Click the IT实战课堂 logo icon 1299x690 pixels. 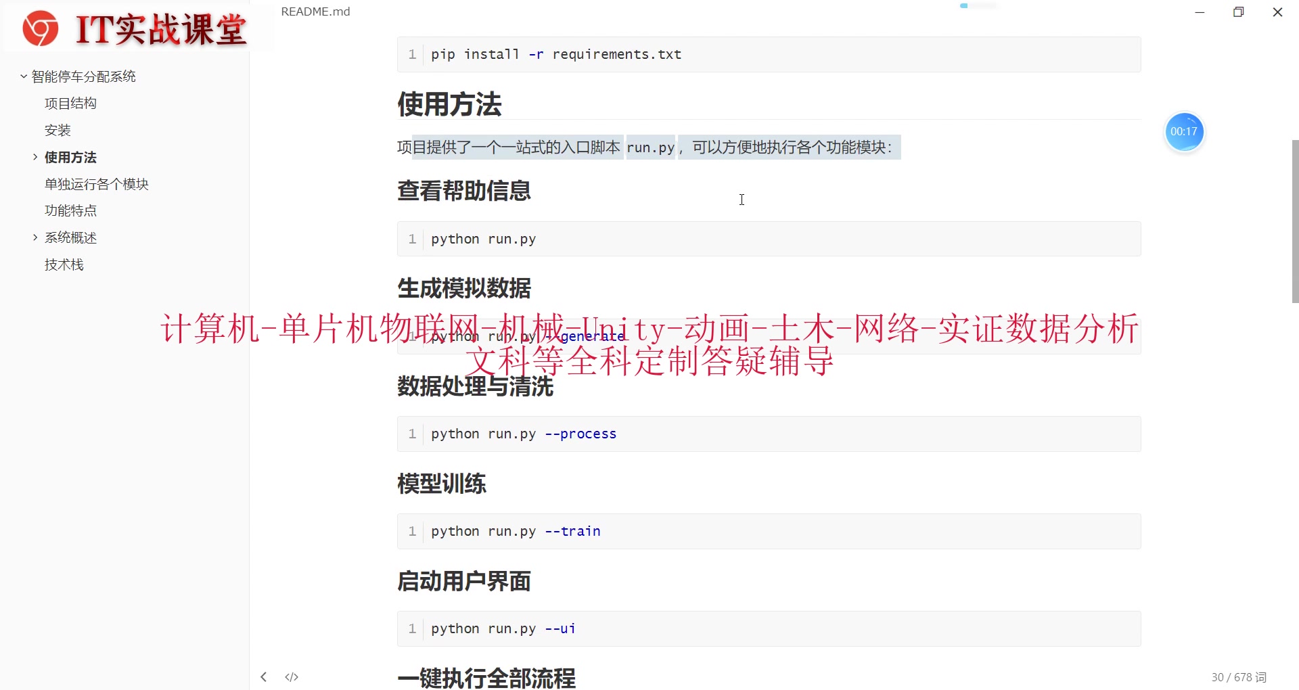41,28
